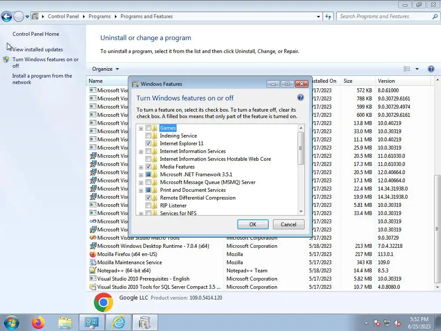Open the Windows Start menu orb

(12, 322)
